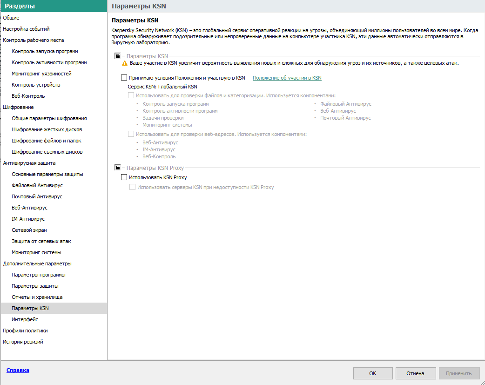The width and height of the screenshot is (485, 385).
Task: Open Отчеты и хранилища
Action: coord(54,297)
